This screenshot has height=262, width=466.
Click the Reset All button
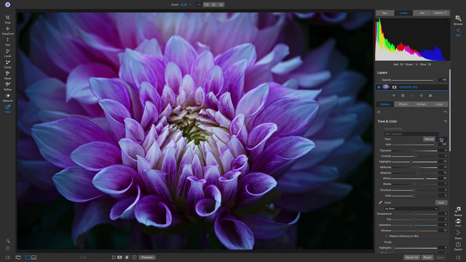(x=412, y=258)
